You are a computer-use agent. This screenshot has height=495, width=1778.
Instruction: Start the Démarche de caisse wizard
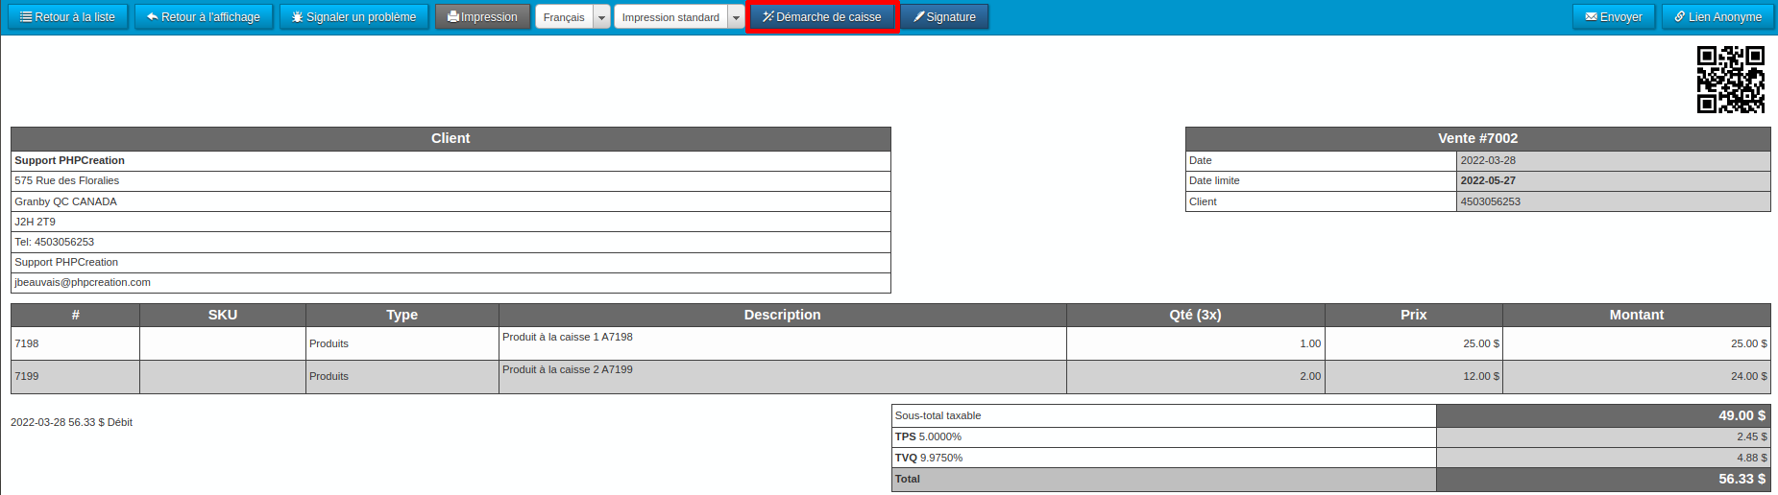(821, 17)
